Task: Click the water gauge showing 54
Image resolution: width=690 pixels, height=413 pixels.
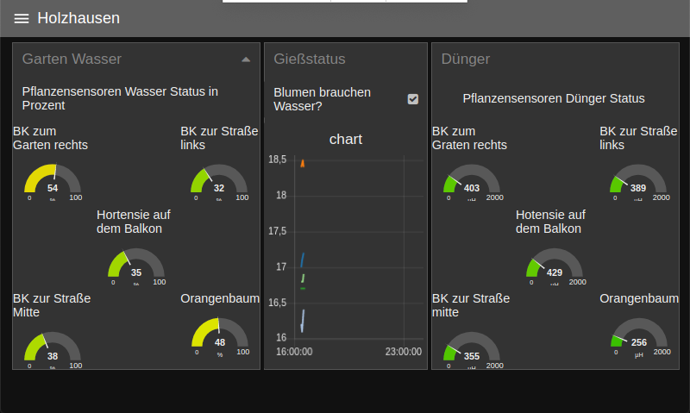Action: [x=53, y=182]
